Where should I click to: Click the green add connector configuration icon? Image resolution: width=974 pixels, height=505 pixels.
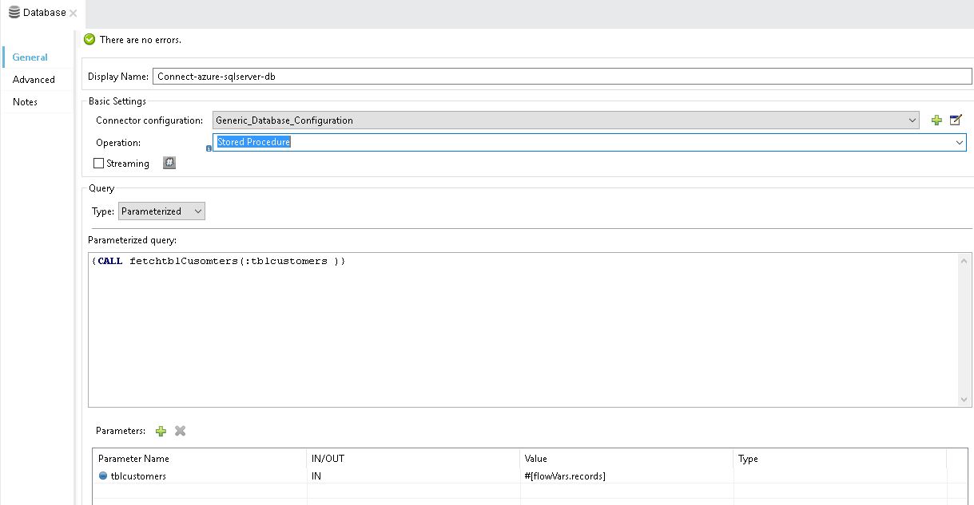point(936,120)
